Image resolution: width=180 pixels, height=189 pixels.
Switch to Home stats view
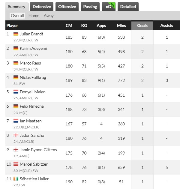tap(34, 16)
